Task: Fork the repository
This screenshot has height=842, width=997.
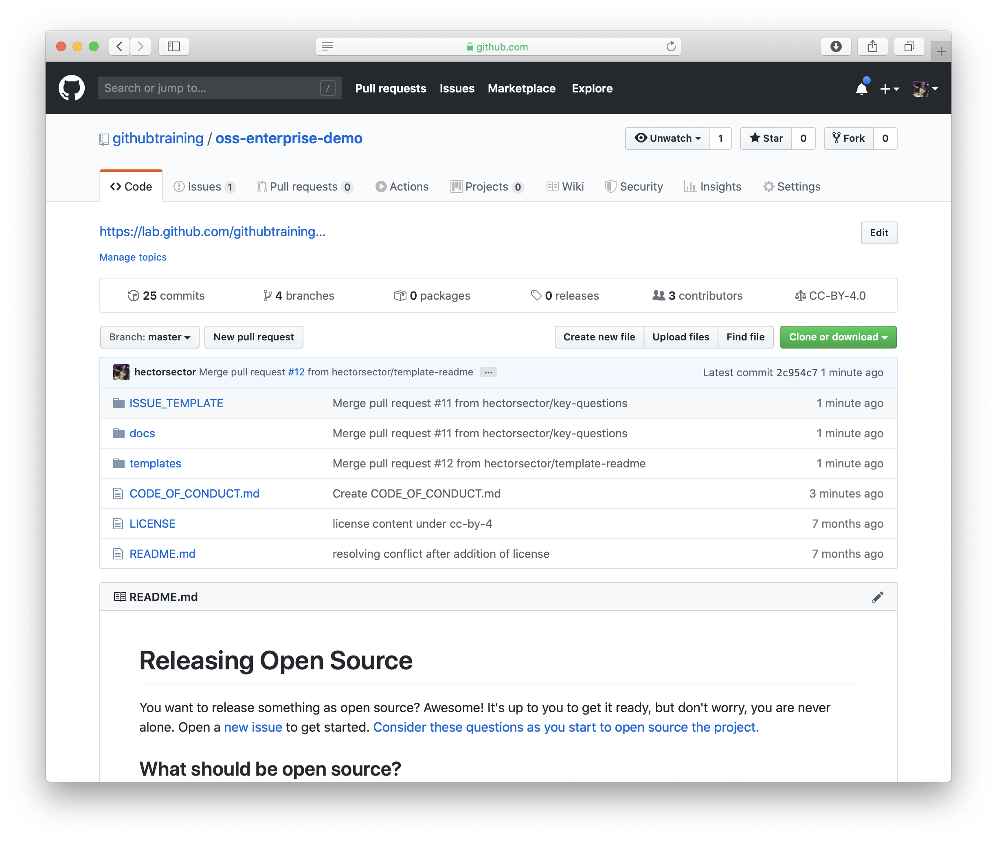Action: click(848, 138)
